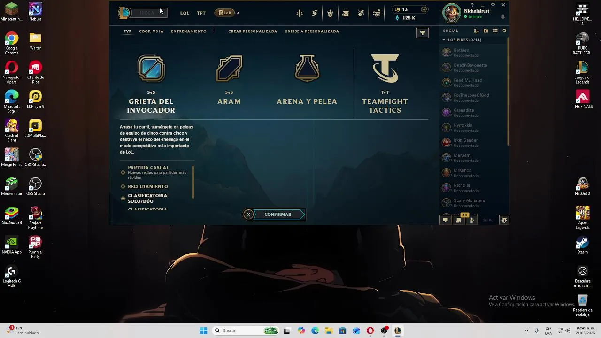This screenshot has width=601, height=338.
Task: Toggle the voice microphone icon
Action: 472,220
